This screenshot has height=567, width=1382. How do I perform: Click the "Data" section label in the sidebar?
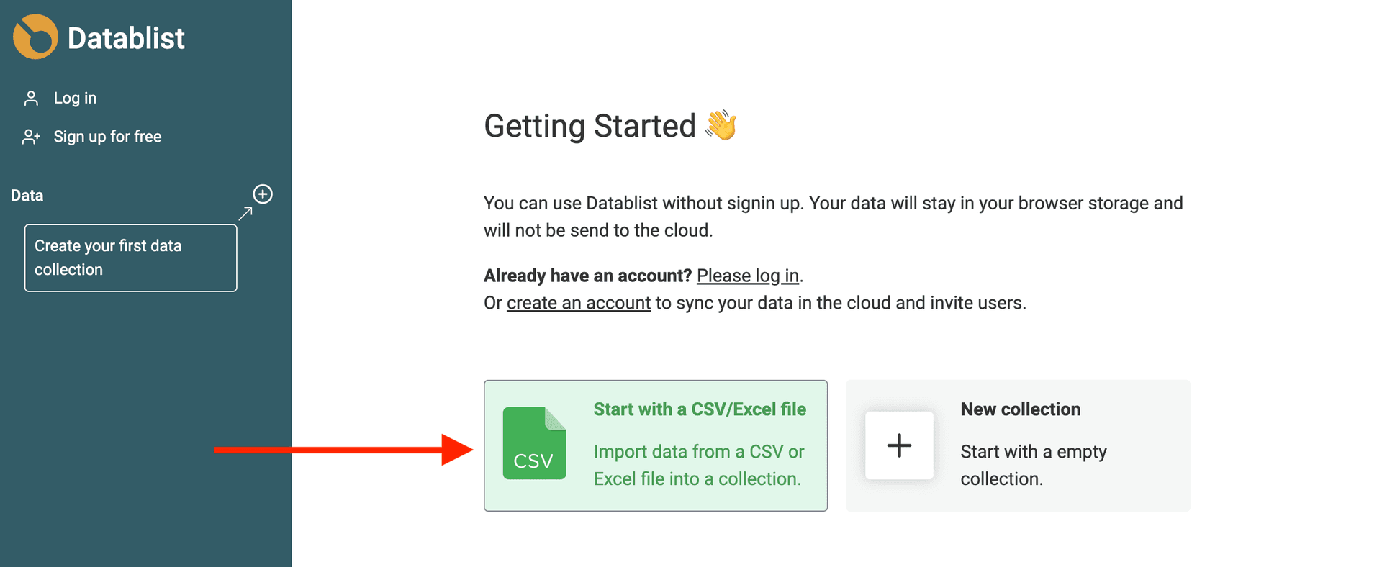pyautogui.click(x=26, y=194)
